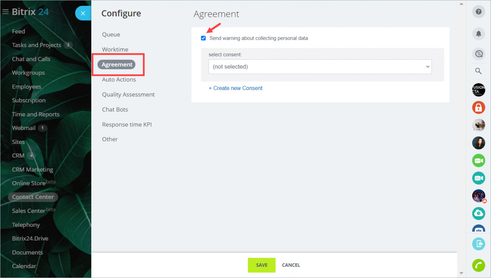
Task: Open the chat messages icon
Action: pyautogui.click(x=478, y=54)
